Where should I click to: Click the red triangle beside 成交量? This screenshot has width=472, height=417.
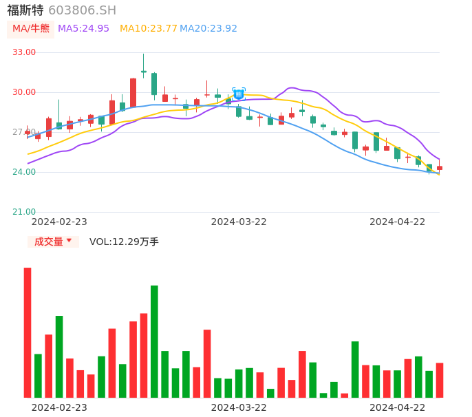pos(69,241)
